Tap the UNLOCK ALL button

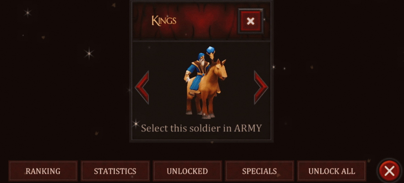(332, 171)
